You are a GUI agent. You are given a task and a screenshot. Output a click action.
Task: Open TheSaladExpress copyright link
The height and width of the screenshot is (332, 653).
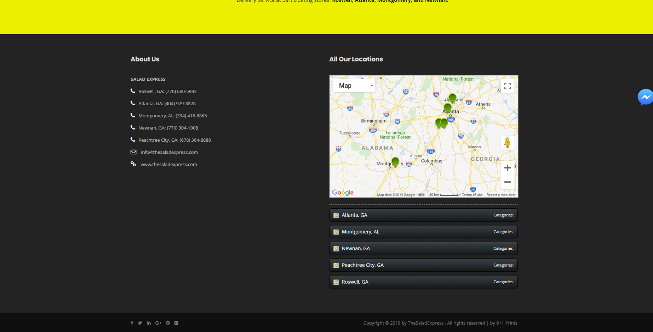click(x=426, y=323)
